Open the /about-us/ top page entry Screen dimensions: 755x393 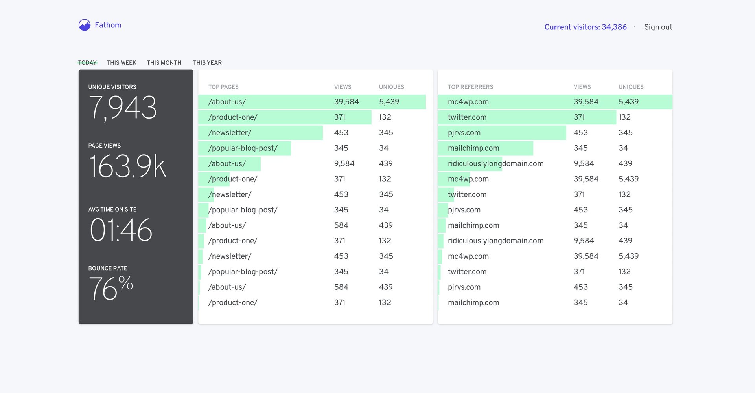click(227, 102)
